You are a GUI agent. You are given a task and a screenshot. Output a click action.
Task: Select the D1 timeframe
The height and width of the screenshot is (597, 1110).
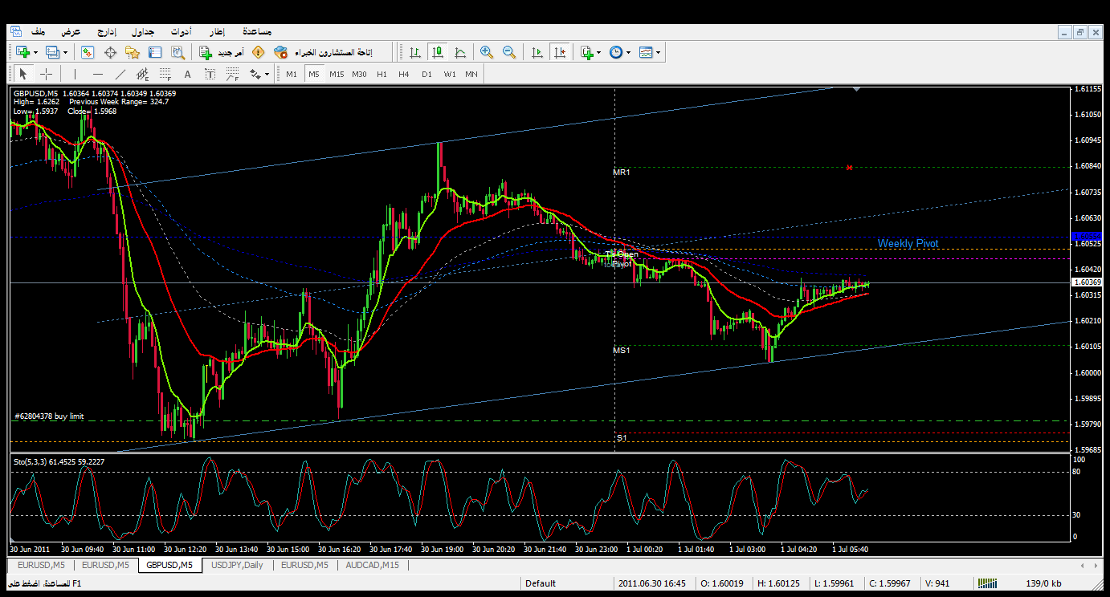426,74
